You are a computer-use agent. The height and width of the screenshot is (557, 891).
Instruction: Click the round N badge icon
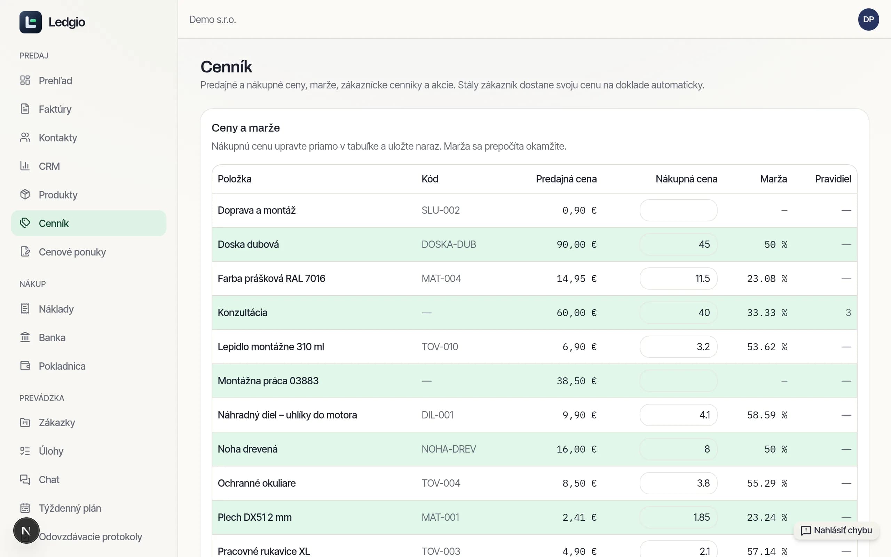(26, 531)
